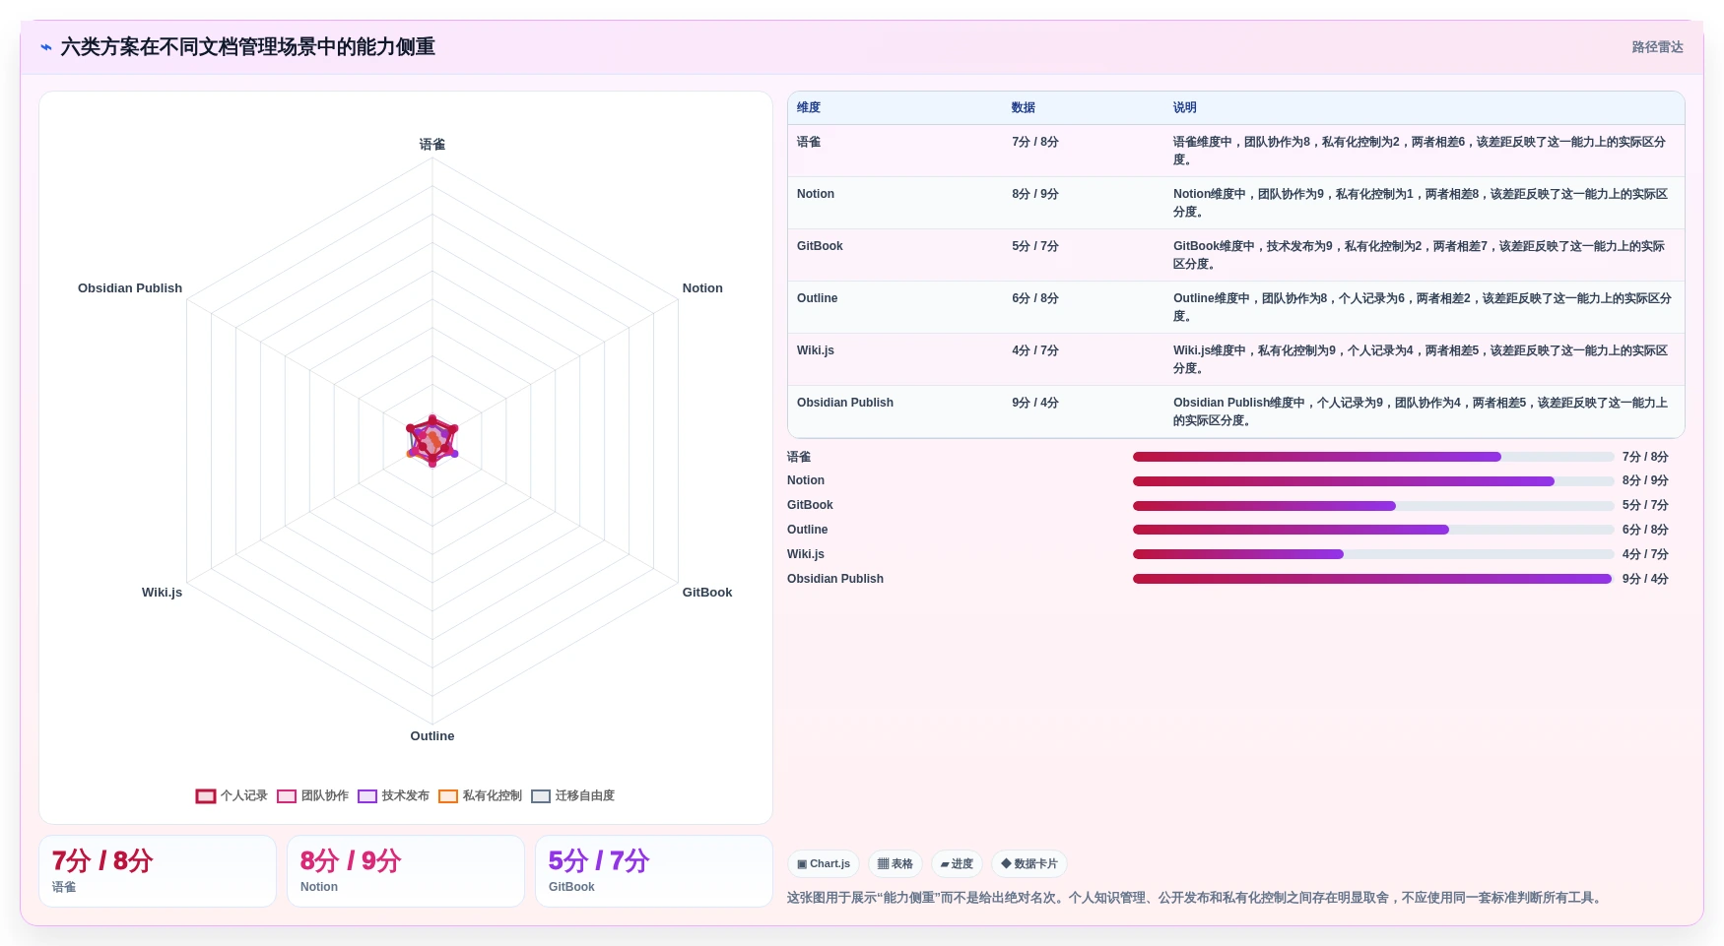Click the Notion radar axis label
The height and width of the screenshot is (946, 1724).
[x=702, y=288]
